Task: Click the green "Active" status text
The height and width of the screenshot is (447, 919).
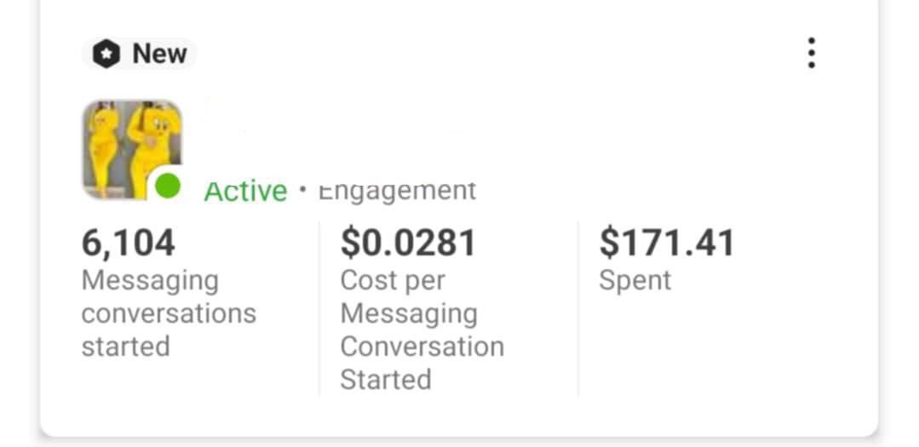Action: (245, 191)
